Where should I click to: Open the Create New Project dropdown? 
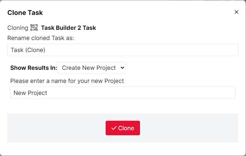coord(92,68)
